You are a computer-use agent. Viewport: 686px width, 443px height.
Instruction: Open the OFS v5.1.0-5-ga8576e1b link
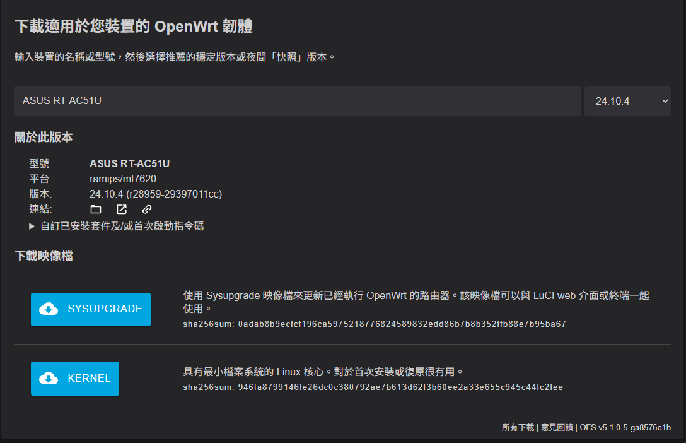coord(625,427)
